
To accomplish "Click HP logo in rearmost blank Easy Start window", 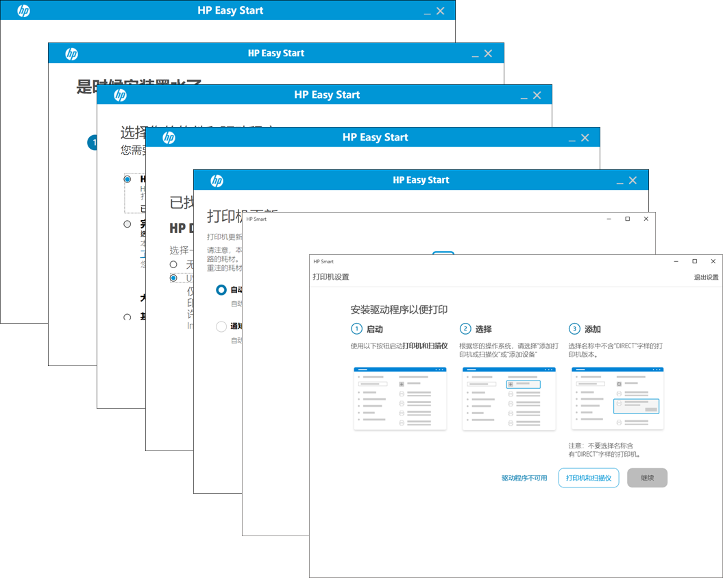I will point(23,10).
